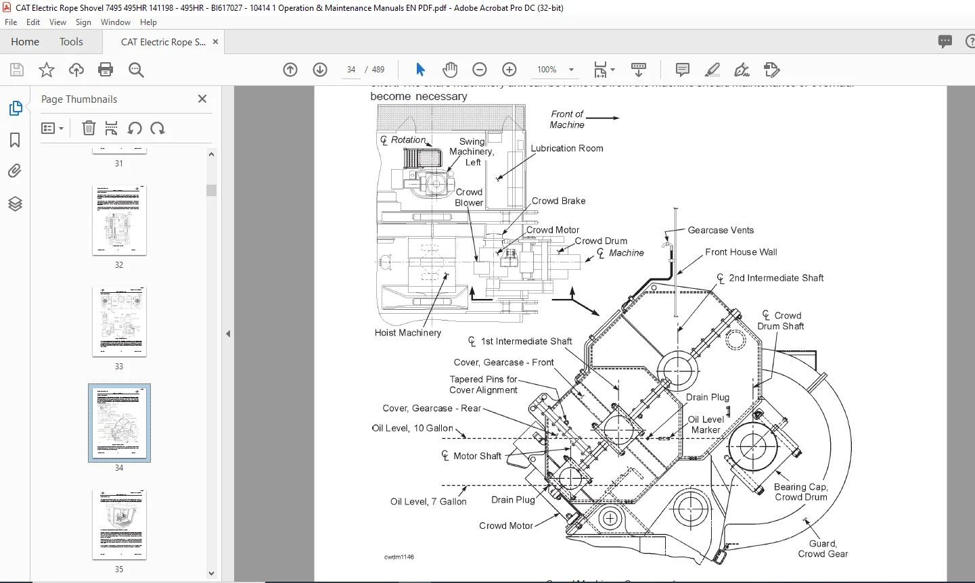Close the CAT Electric Rope document tab

tap(215, 42)
